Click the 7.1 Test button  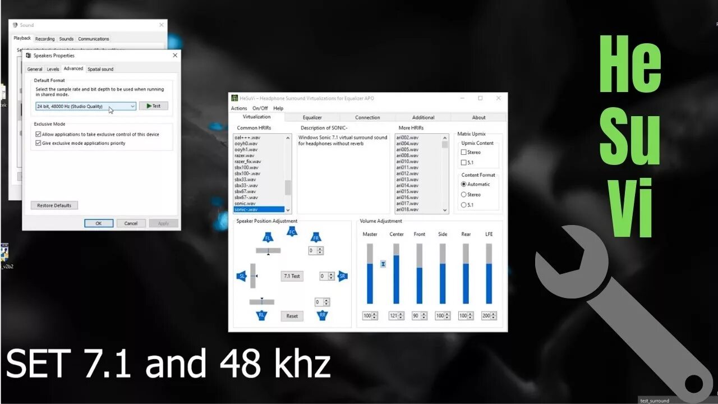[292, 276]
